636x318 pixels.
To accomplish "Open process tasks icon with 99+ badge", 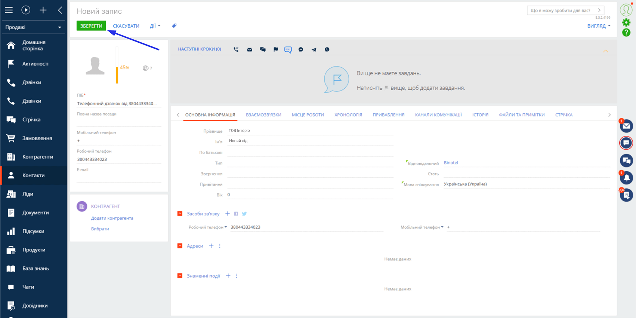I will [x=626, y=195].
